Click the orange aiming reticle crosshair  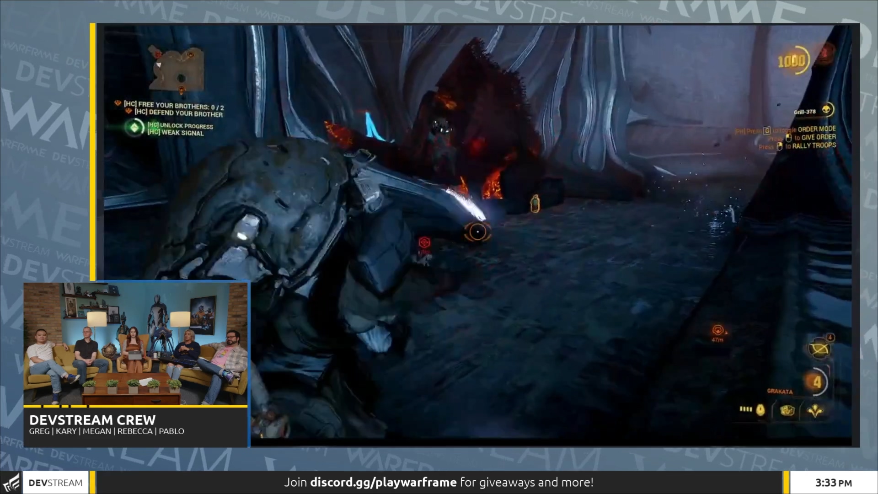477,232
